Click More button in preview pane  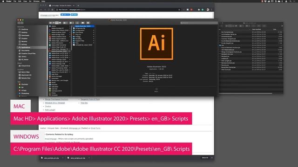(156, 90)
